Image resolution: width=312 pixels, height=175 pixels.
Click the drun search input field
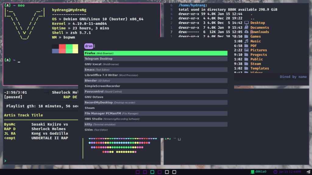coord(158,46)
